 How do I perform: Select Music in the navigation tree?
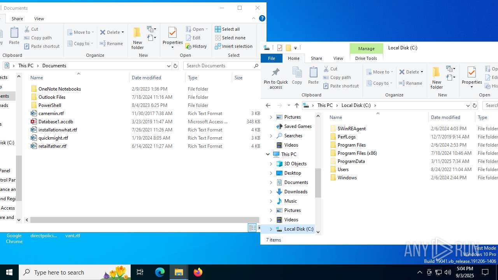click(x=290, y=201)
